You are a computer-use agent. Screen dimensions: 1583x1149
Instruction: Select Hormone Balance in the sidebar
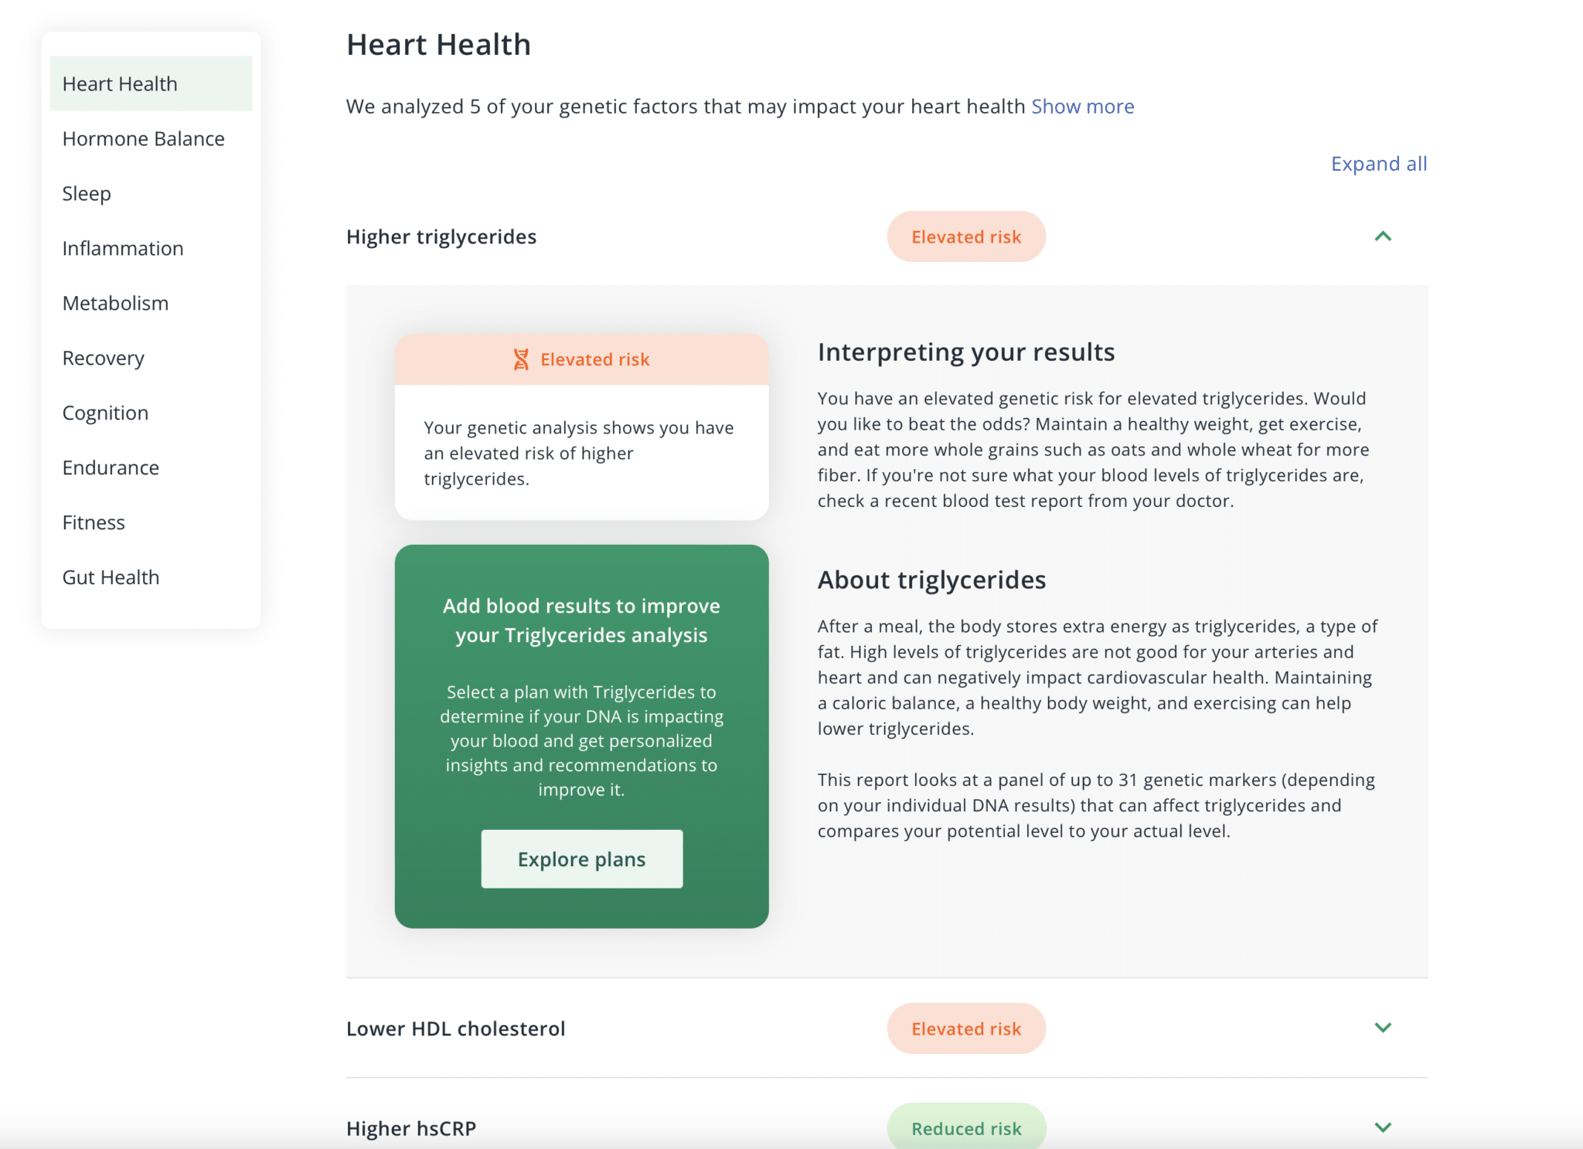pos(143,138)
